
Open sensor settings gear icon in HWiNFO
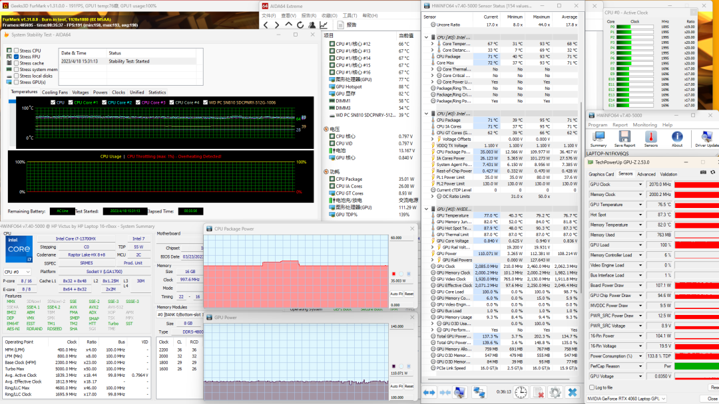tap(555, 393)
